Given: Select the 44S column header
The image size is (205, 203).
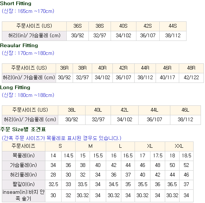Looking at the screenshot, I should point(173,26).
